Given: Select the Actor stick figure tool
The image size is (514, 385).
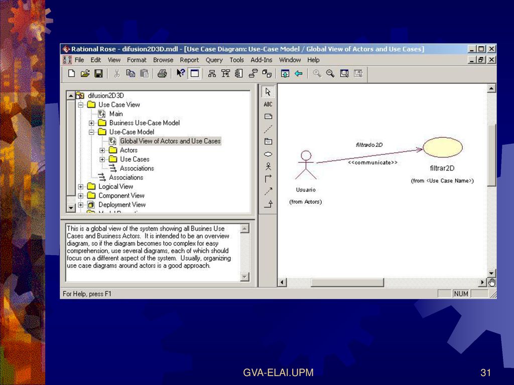Looking at the screenshot, I should coord(268,166).
